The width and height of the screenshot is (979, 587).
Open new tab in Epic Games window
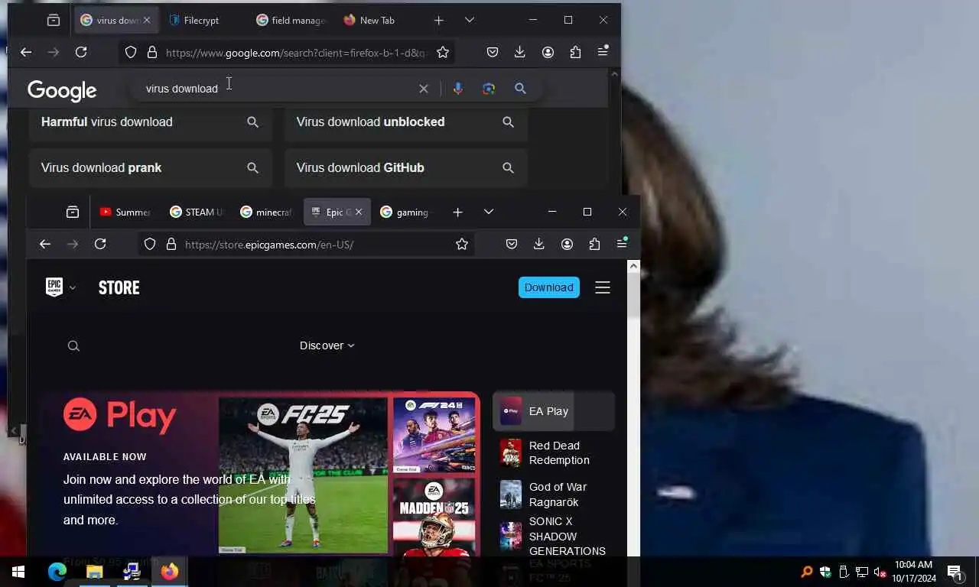pos(457,212)
